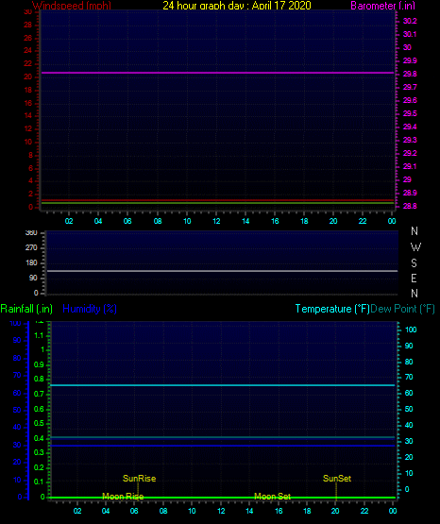440x524 pixels.
Task: Click the dark teal dew point line
Action: coord(222,437)
